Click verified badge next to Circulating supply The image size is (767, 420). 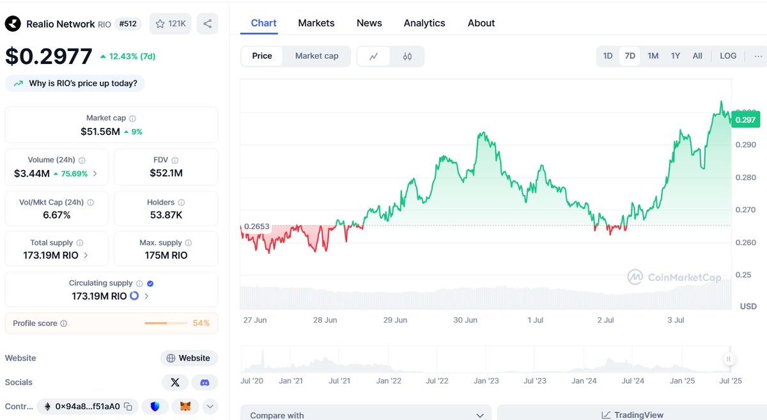click(150, 283)
